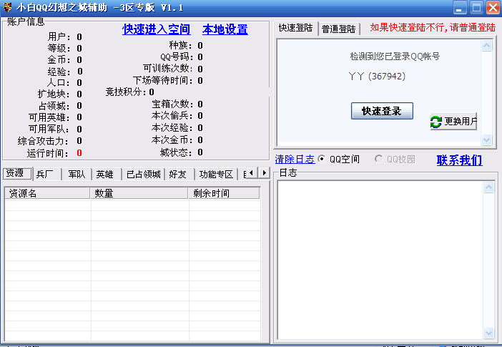Screen dimensions: 502x347
Task: Click login panel scrollbar down arrow
Action: point(487,140)
